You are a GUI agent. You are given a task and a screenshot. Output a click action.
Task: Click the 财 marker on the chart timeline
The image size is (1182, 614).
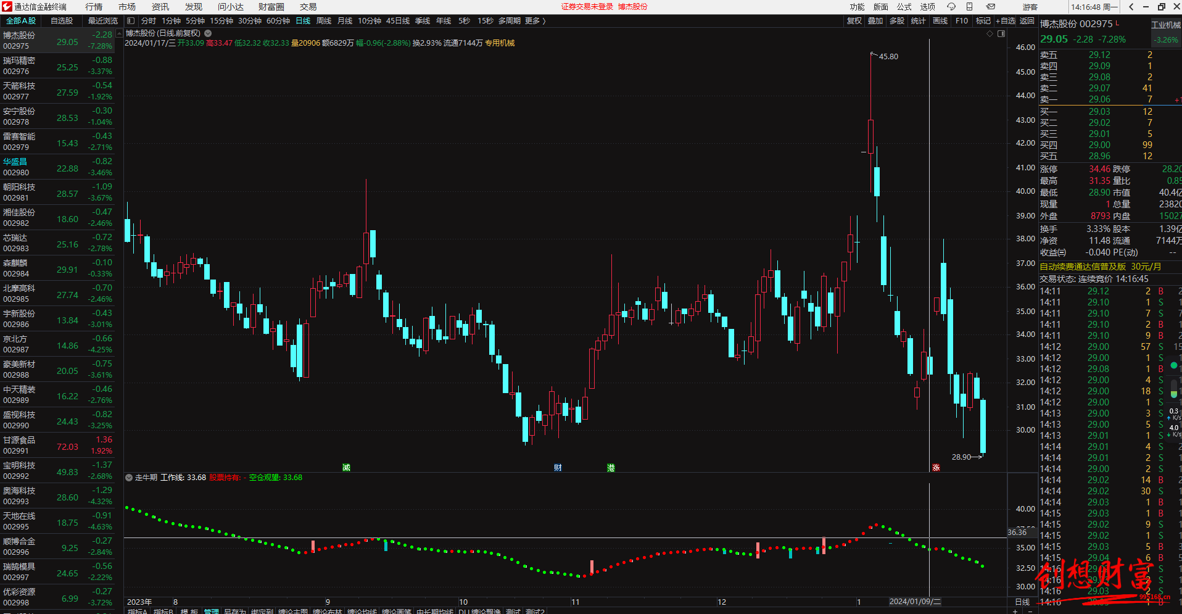coord(558,468)
